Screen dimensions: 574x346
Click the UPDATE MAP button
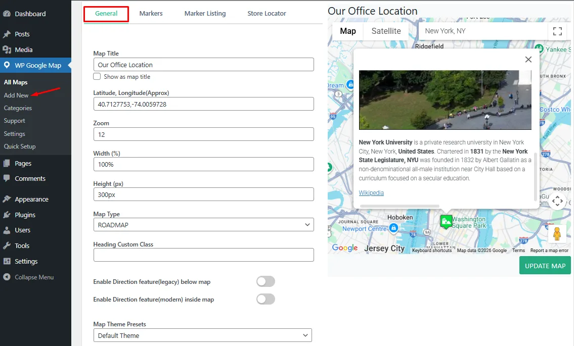pyautogui.click(x=545, y=266)
